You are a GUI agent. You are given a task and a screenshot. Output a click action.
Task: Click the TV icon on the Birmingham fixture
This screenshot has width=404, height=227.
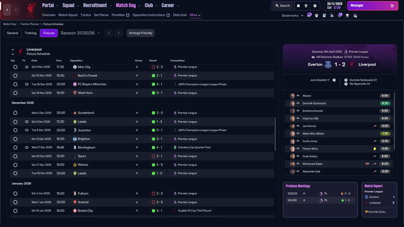pos(27,147)
